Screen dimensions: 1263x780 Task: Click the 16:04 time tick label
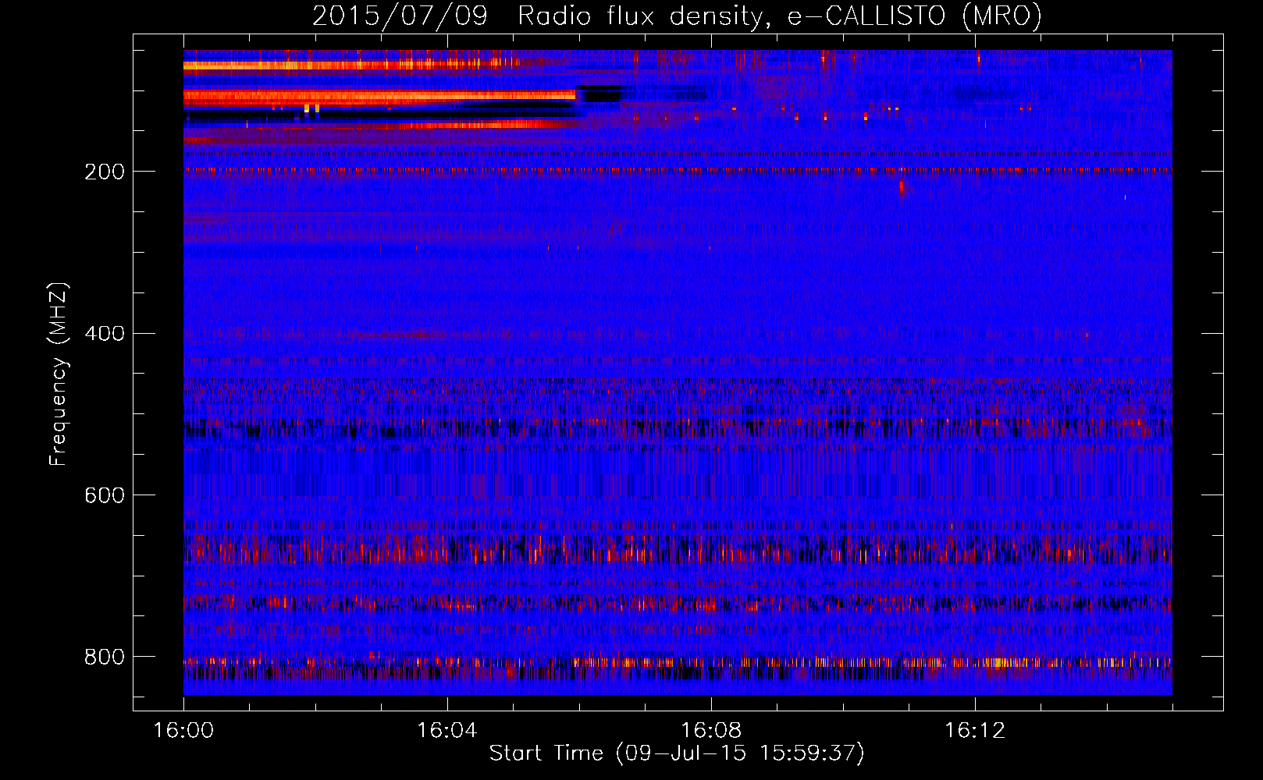click(x=447, y=731)
